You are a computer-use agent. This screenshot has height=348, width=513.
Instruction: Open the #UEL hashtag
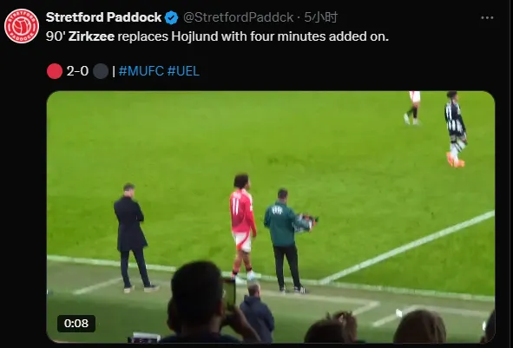point(183,71)
